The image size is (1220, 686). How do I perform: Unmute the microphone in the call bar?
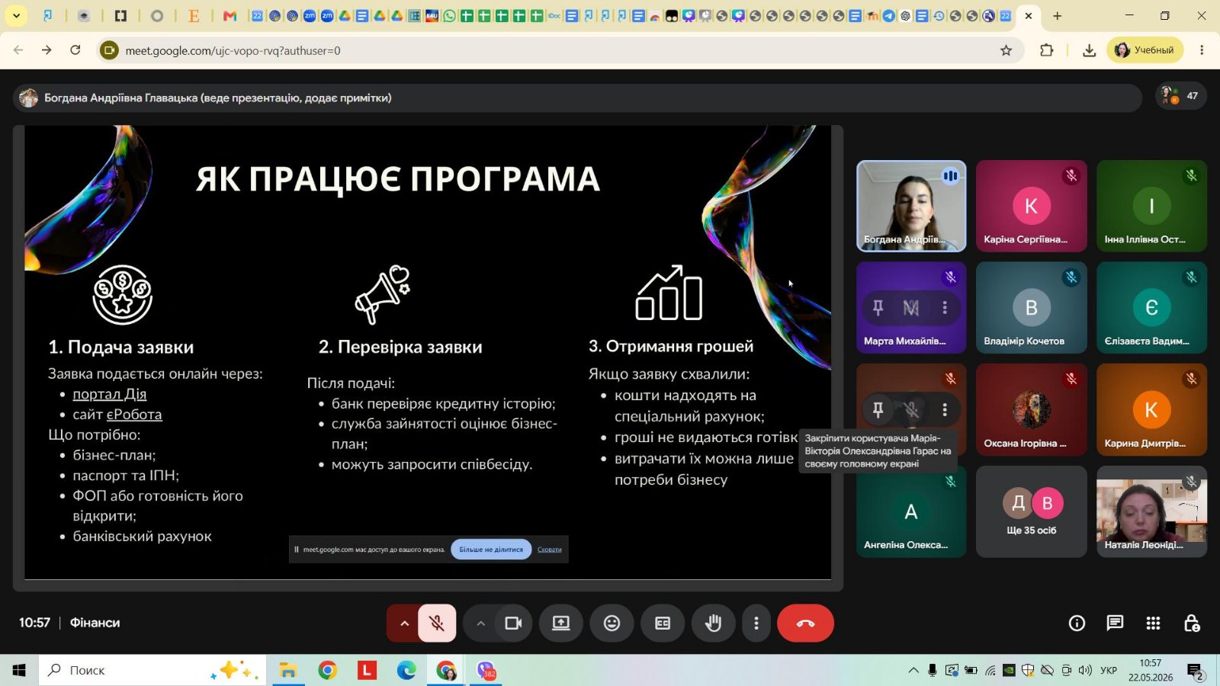point(437,623)
